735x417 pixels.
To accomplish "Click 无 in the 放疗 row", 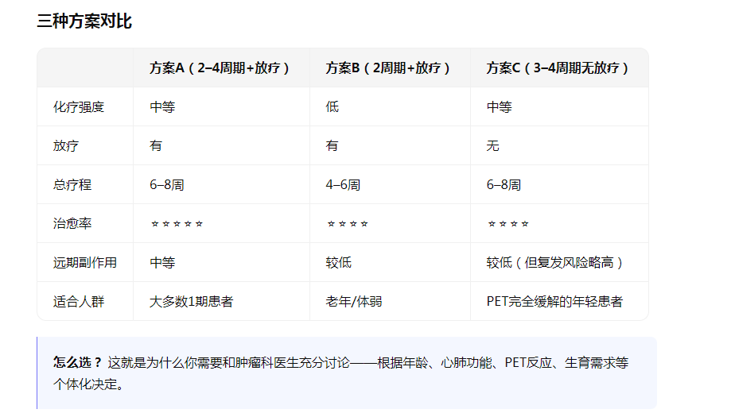I will pyautogui.click(x=492, y=145).
